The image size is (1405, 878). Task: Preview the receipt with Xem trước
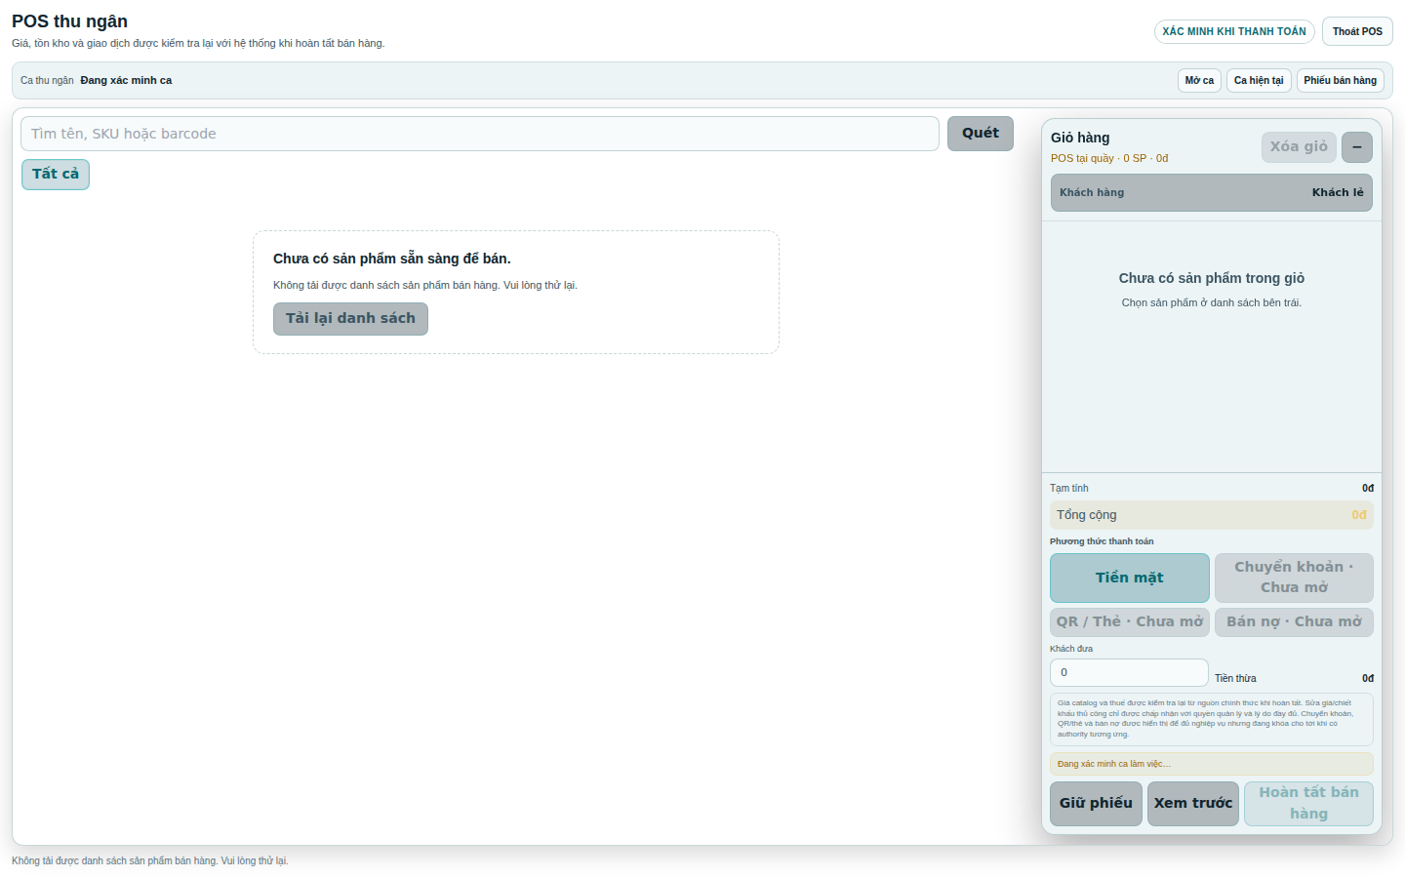click(x=1193, y=804)
